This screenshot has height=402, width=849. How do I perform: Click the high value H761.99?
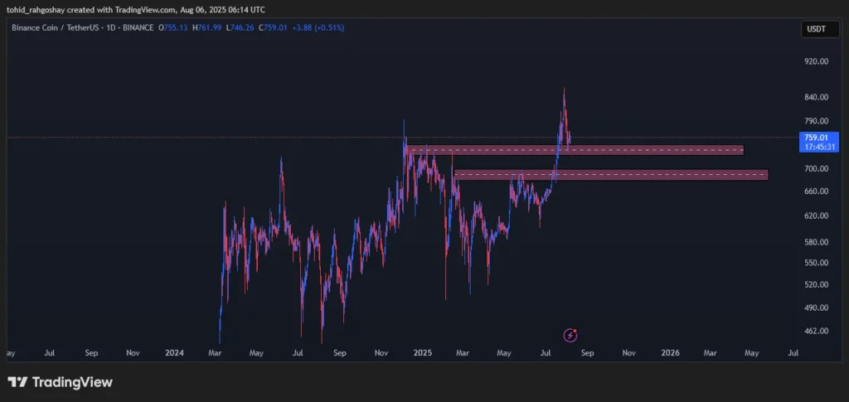click(x=206, y=27)
